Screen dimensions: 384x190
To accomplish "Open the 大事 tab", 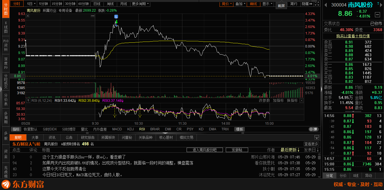I will click(35, 137).
